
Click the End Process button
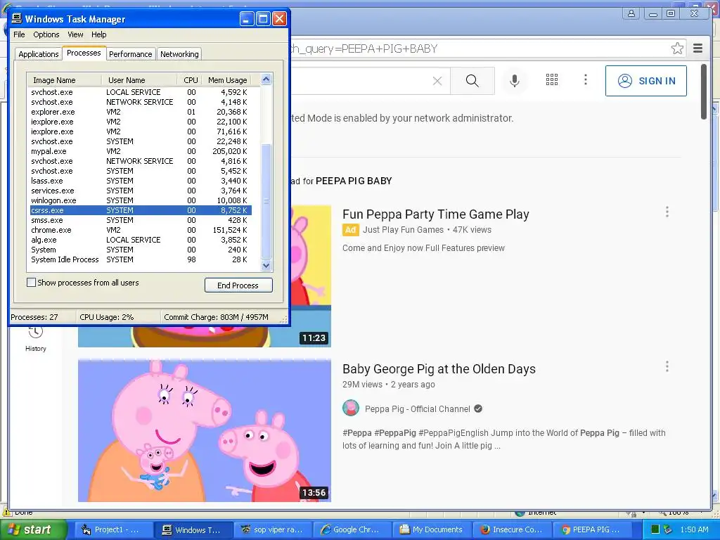tap(238, 285)
